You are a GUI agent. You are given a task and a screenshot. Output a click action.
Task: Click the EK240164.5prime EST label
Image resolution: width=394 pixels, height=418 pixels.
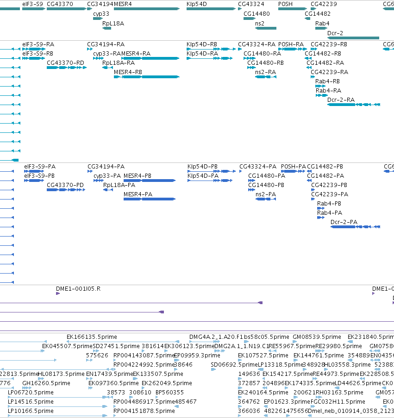(263, 393)
